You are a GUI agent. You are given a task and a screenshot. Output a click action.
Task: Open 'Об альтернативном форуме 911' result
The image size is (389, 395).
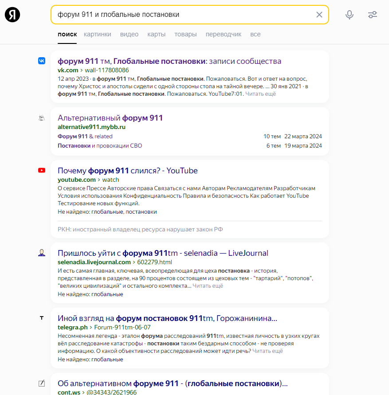[173, 383]
